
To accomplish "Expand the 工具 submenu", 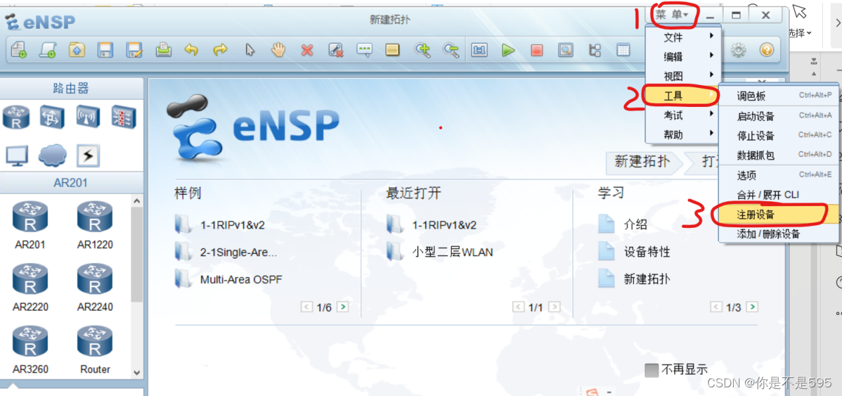I will tap(683, 96).
